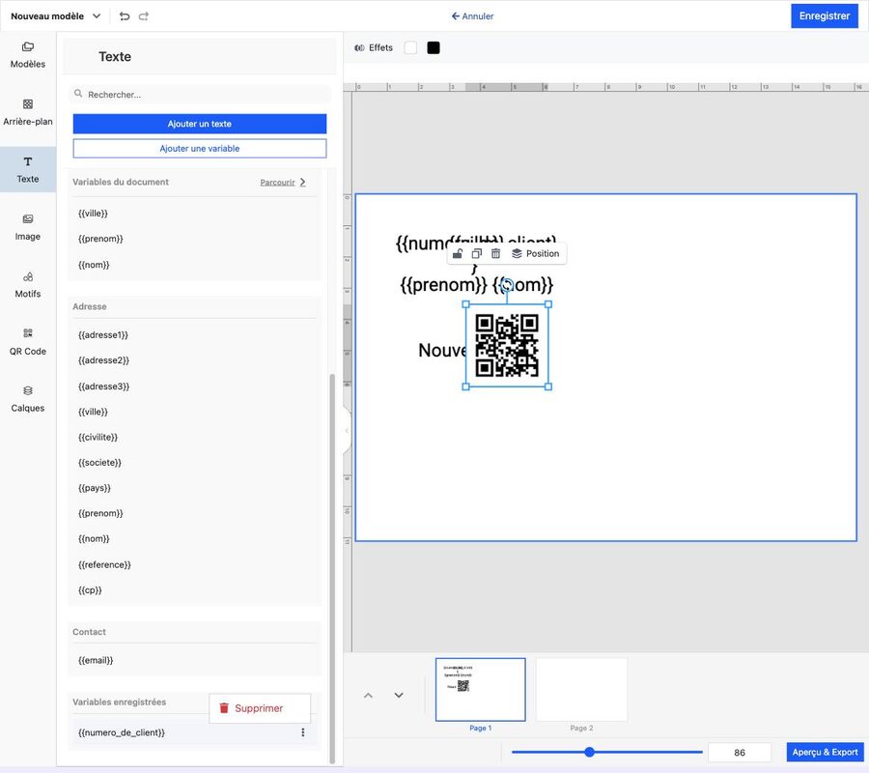Click the Annuler link
Screen dimensions: 869x773
(472, 16)
